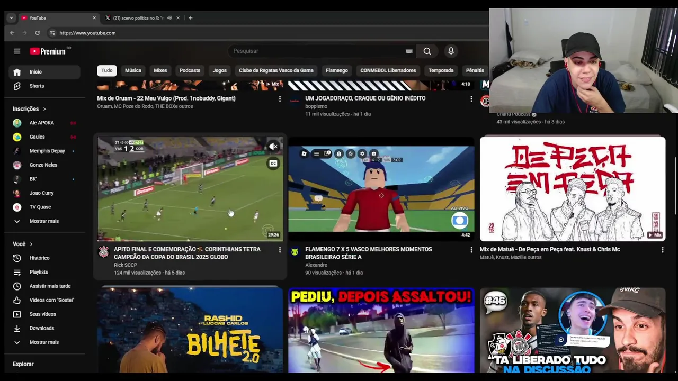Expand Mostrar mais under Você

click(x=44, y=342)
